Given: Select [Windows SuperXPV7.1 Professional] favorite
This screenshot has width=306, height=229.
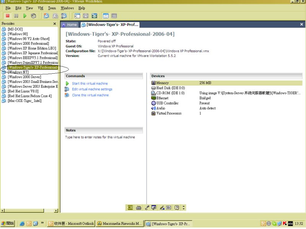Looking at the screenshot, I should (x=33, y=63).
